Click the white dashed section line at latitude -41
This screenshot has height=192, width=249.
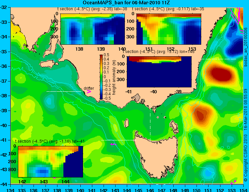[119, 140]
